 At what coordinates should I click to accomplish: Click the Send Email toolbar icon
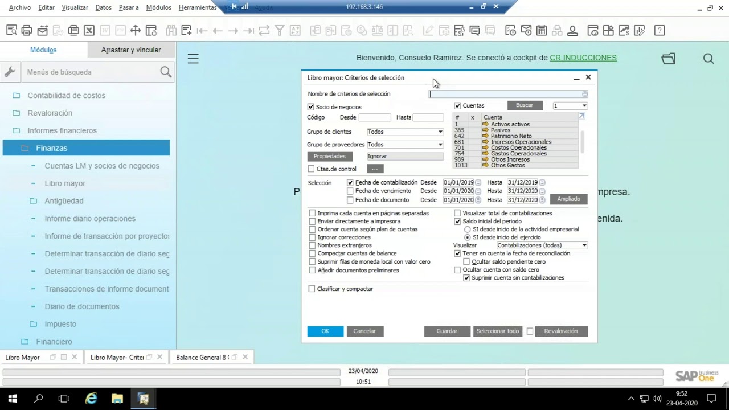[42, 31]
